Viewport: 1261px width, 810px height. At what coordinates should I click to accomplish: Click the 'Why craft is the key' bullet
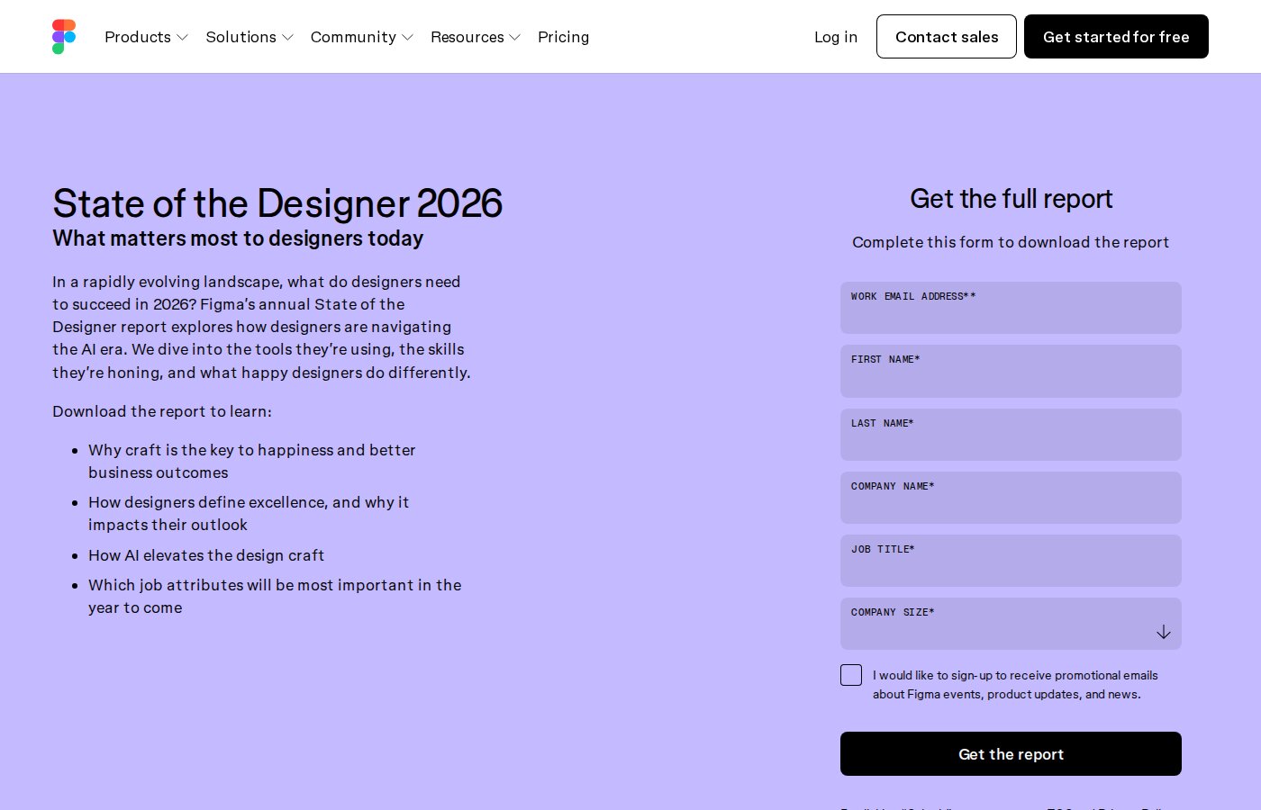point(252,461)
